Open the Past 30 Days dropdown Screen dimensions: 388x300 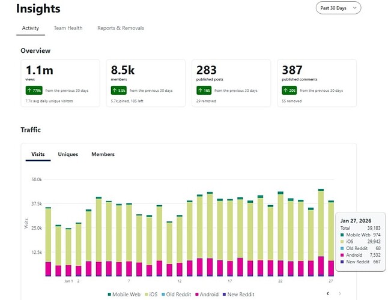[338, 8]
